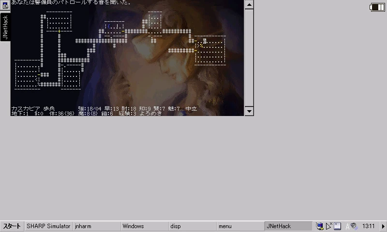This screenshot has width=387, height=232.
Task: Click the charisma stat 魅:7
Action: (x=174, y=108)
